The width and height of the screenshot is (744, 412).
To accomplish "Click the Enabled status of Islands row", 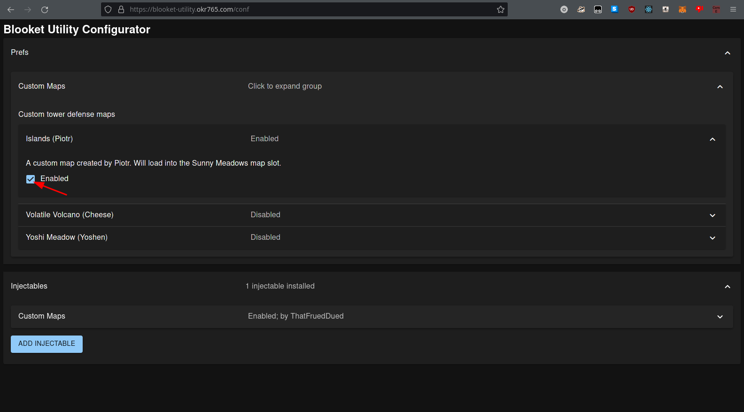I will tap(264, 138).
